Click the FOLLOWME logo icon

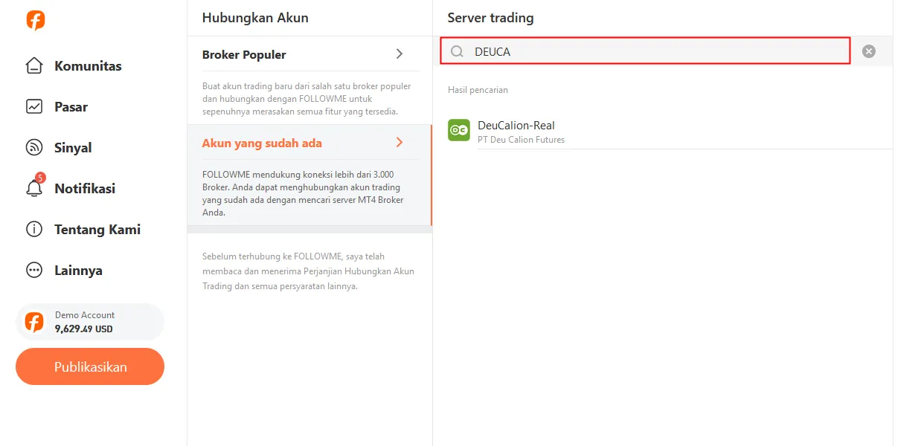pos(35,20)
